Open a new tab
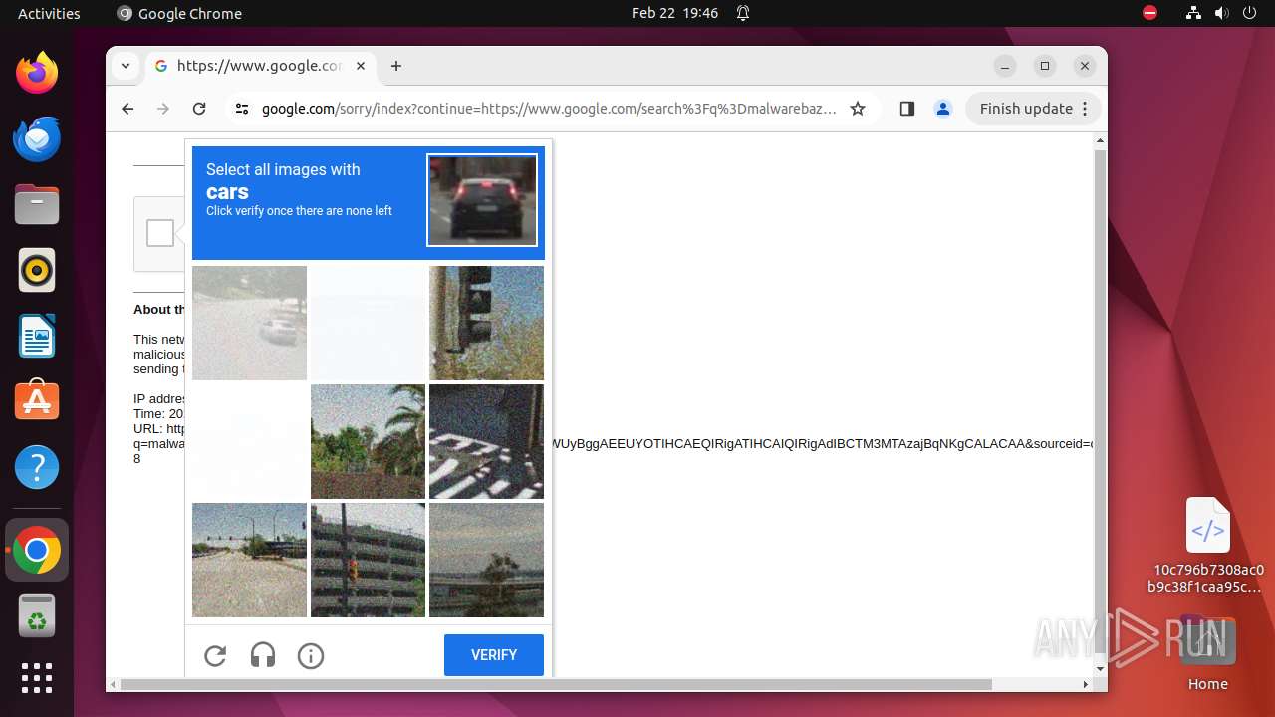 (x=396, y=66)
